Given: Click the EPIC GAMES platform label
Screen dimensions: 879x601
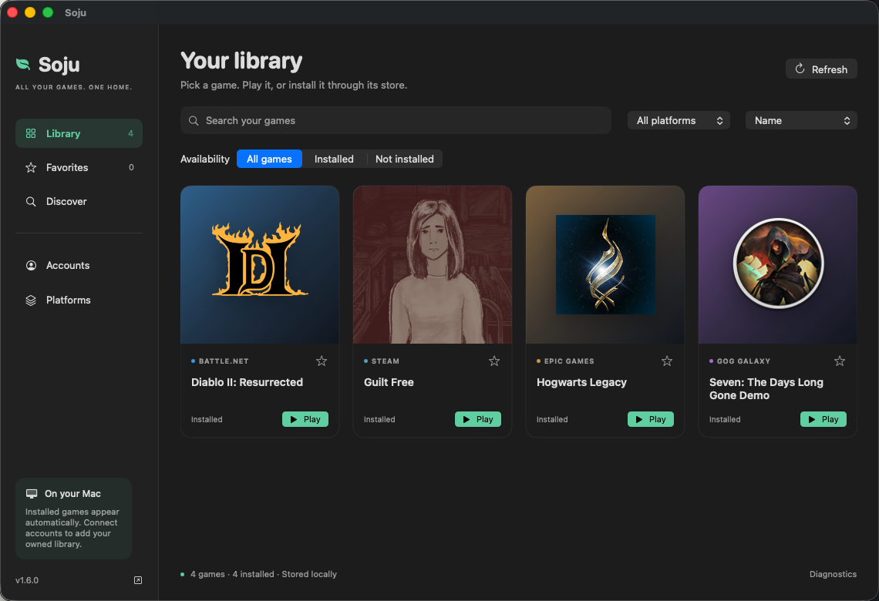Looking at the screenshot, I should (x=569, y=361).
